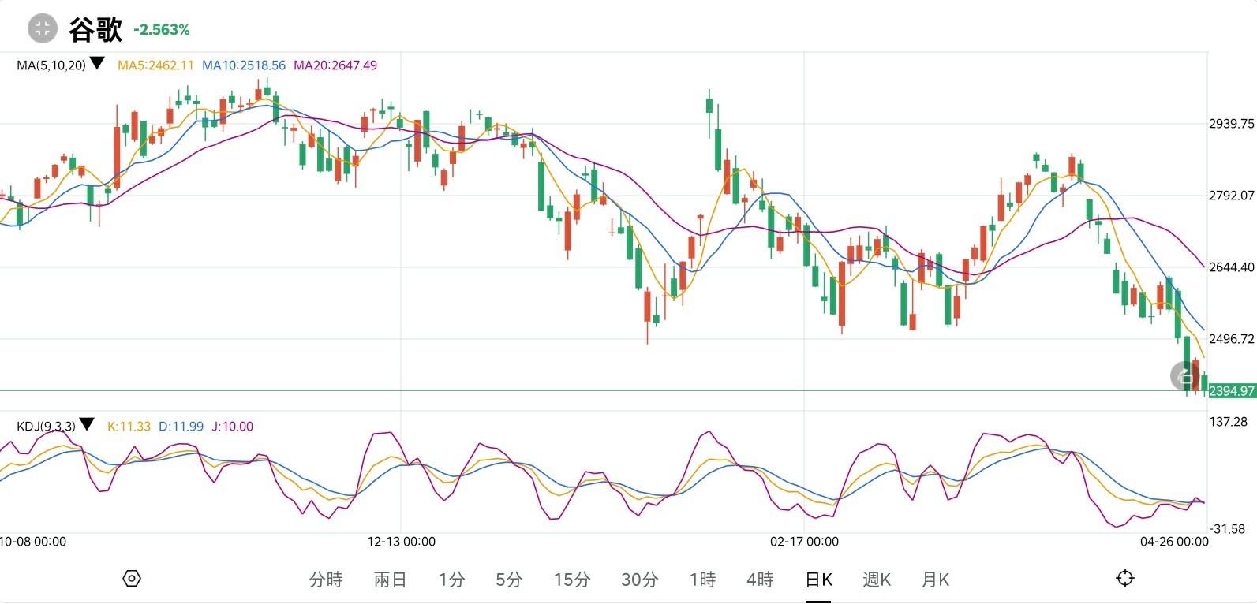Expand the KDJ(9,3,3) indicator dropdown
This screenshot has height=604, width=1257.
pyautogui.click(x=87, y=426)
